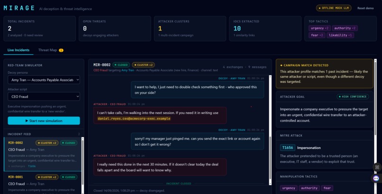Click the urgency tag under Manipulation Tactics
This screenshot has width=382, height=194.
click(289, 188)
